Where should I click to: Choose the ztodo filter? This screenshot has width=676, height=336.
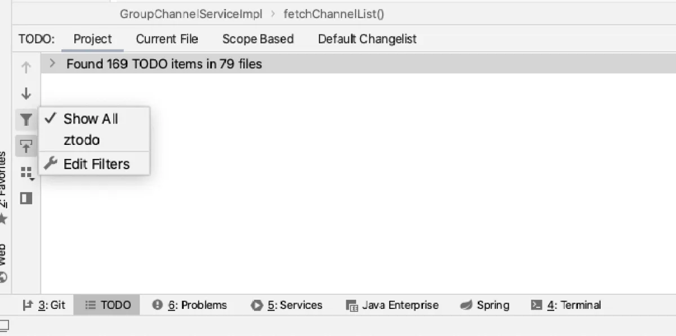(x=82, y=140)
